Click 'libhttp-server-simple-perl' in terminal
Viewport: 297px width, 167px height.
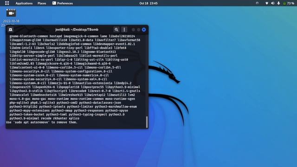tap(32, 56)
